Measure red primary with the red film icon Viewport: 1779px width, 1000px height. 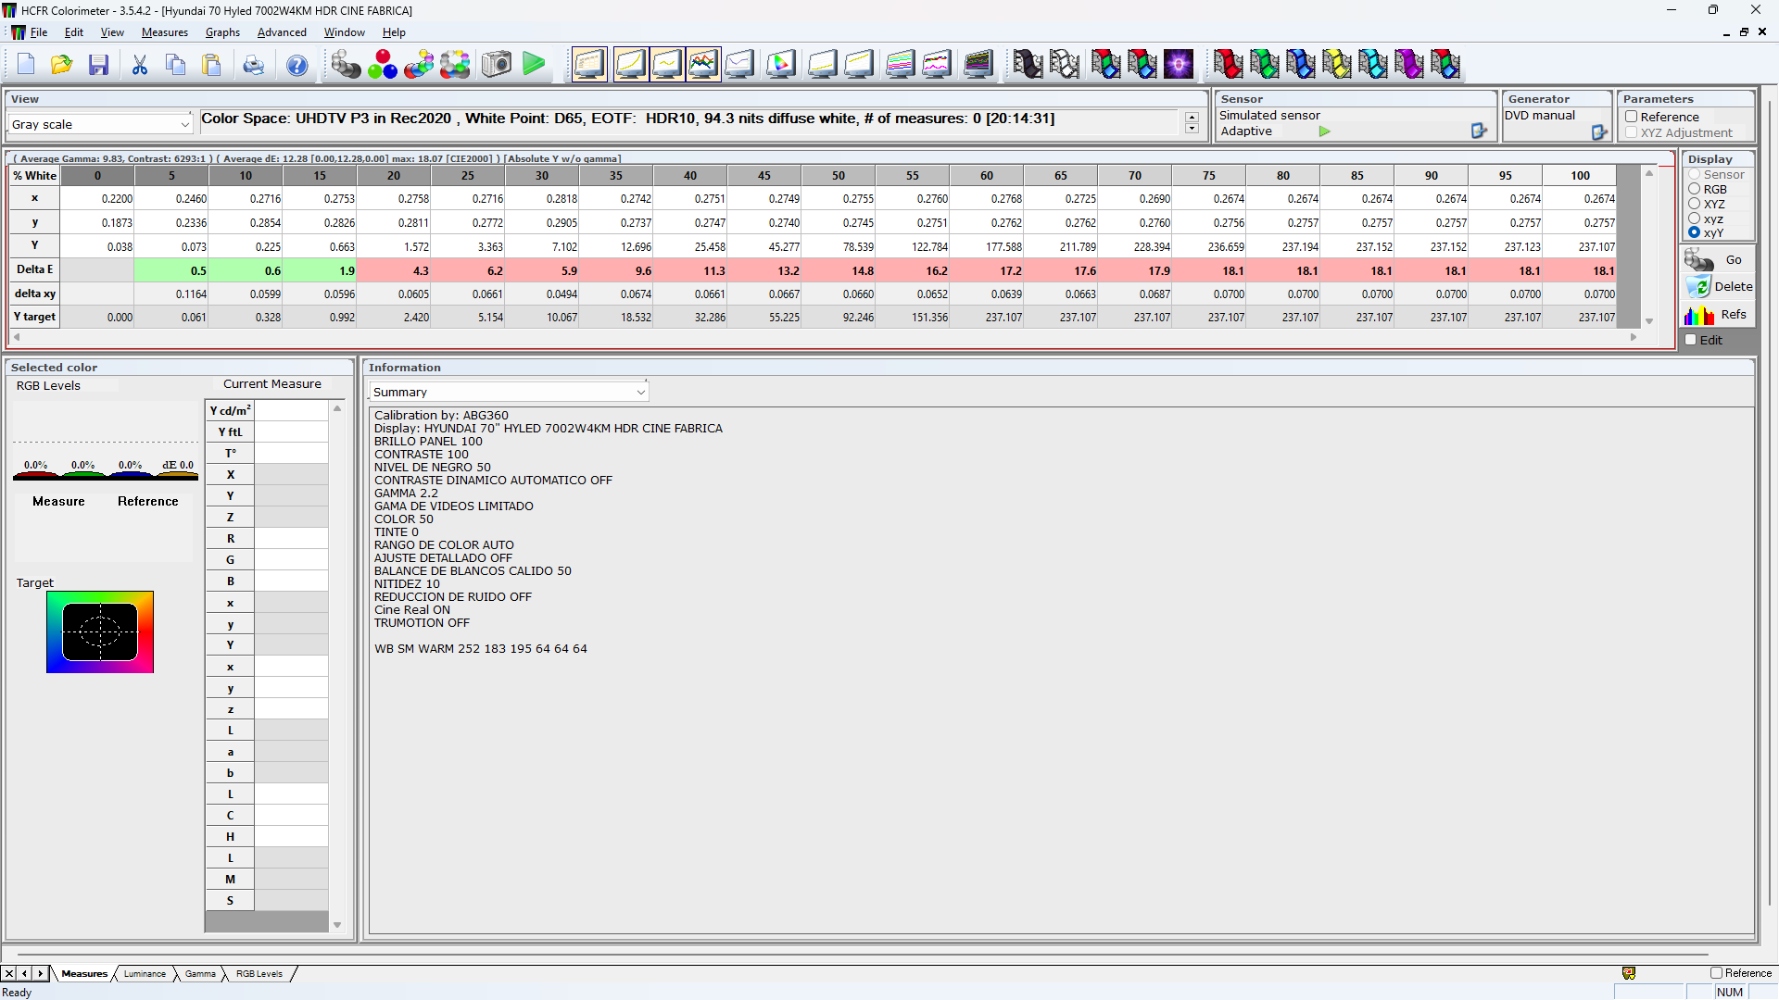coord(1228,63)
